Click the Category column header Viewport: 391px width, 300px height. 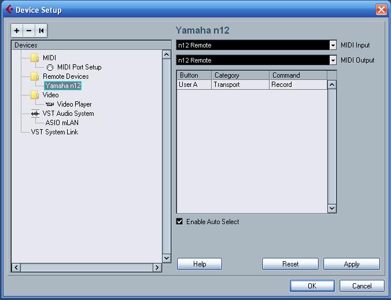pos(241,75)
